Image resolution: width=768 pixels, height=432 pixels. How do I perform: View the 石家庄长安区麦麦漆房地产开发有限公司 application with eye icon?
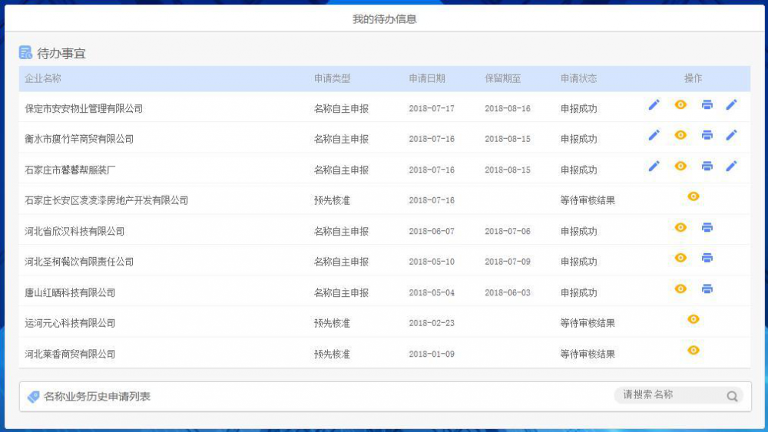tap(694, 197)
